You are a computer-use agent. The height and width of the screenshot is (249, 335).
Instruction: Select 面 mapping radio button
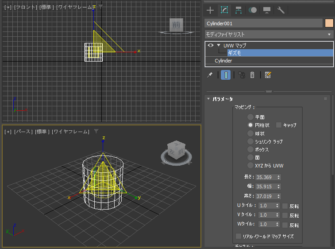[x=250, y=157]
